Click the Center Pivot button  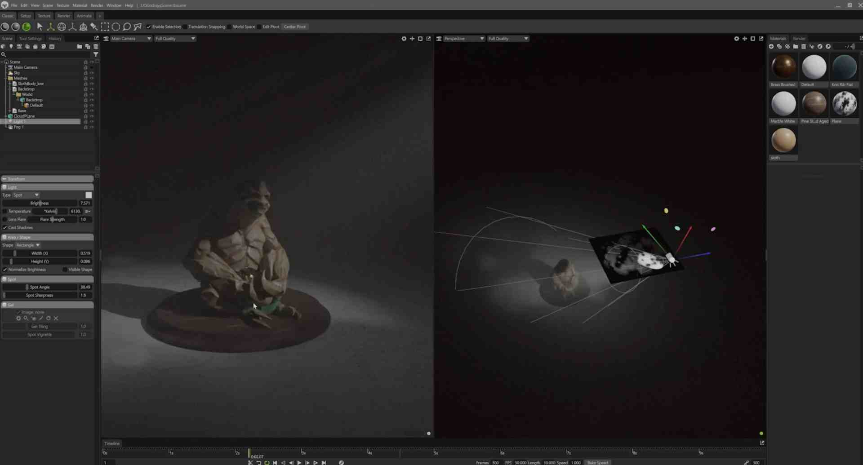pos(295,27)
